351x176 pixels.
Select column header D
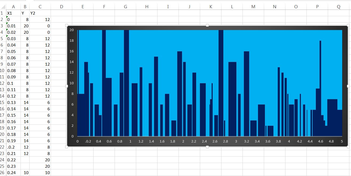[61, 6]
